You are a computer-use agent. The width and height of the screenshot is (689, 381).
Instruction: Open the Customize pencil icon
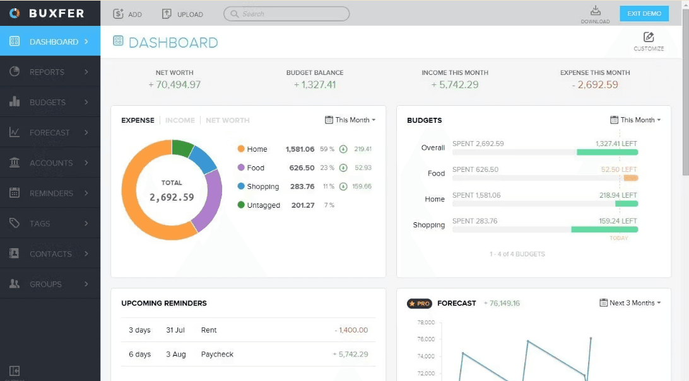point(649,37)
